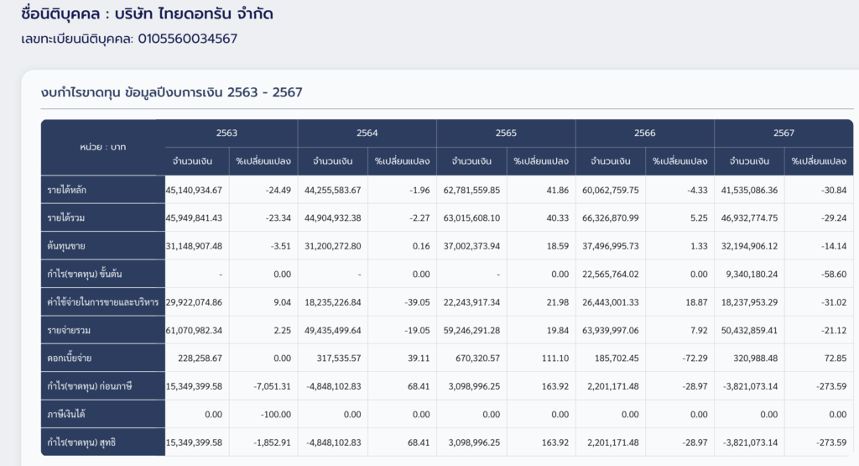
Task: Select the ภาษีเงินได้ row label
Action: 69,414
